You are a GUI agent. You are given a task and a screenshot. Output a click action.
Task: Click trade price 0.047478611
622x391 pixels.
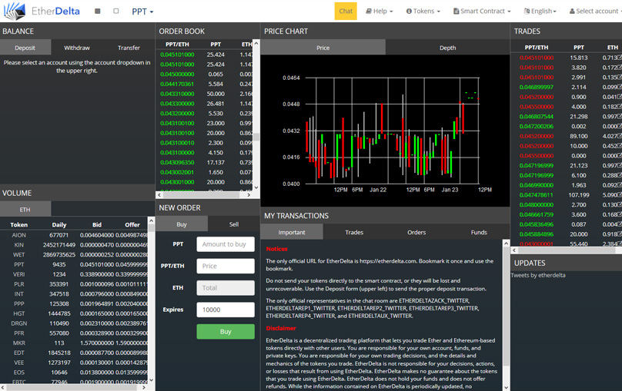point(537,195)
